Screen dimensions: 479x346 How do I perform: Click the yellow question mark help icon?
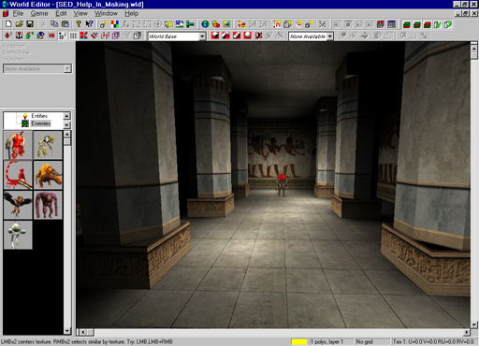(x=79, y=24)
